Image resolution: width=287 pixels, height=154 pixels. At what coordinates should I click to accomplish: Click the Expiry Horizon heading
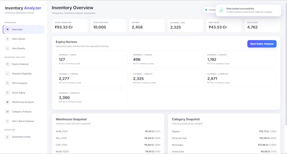pos(66,42)
